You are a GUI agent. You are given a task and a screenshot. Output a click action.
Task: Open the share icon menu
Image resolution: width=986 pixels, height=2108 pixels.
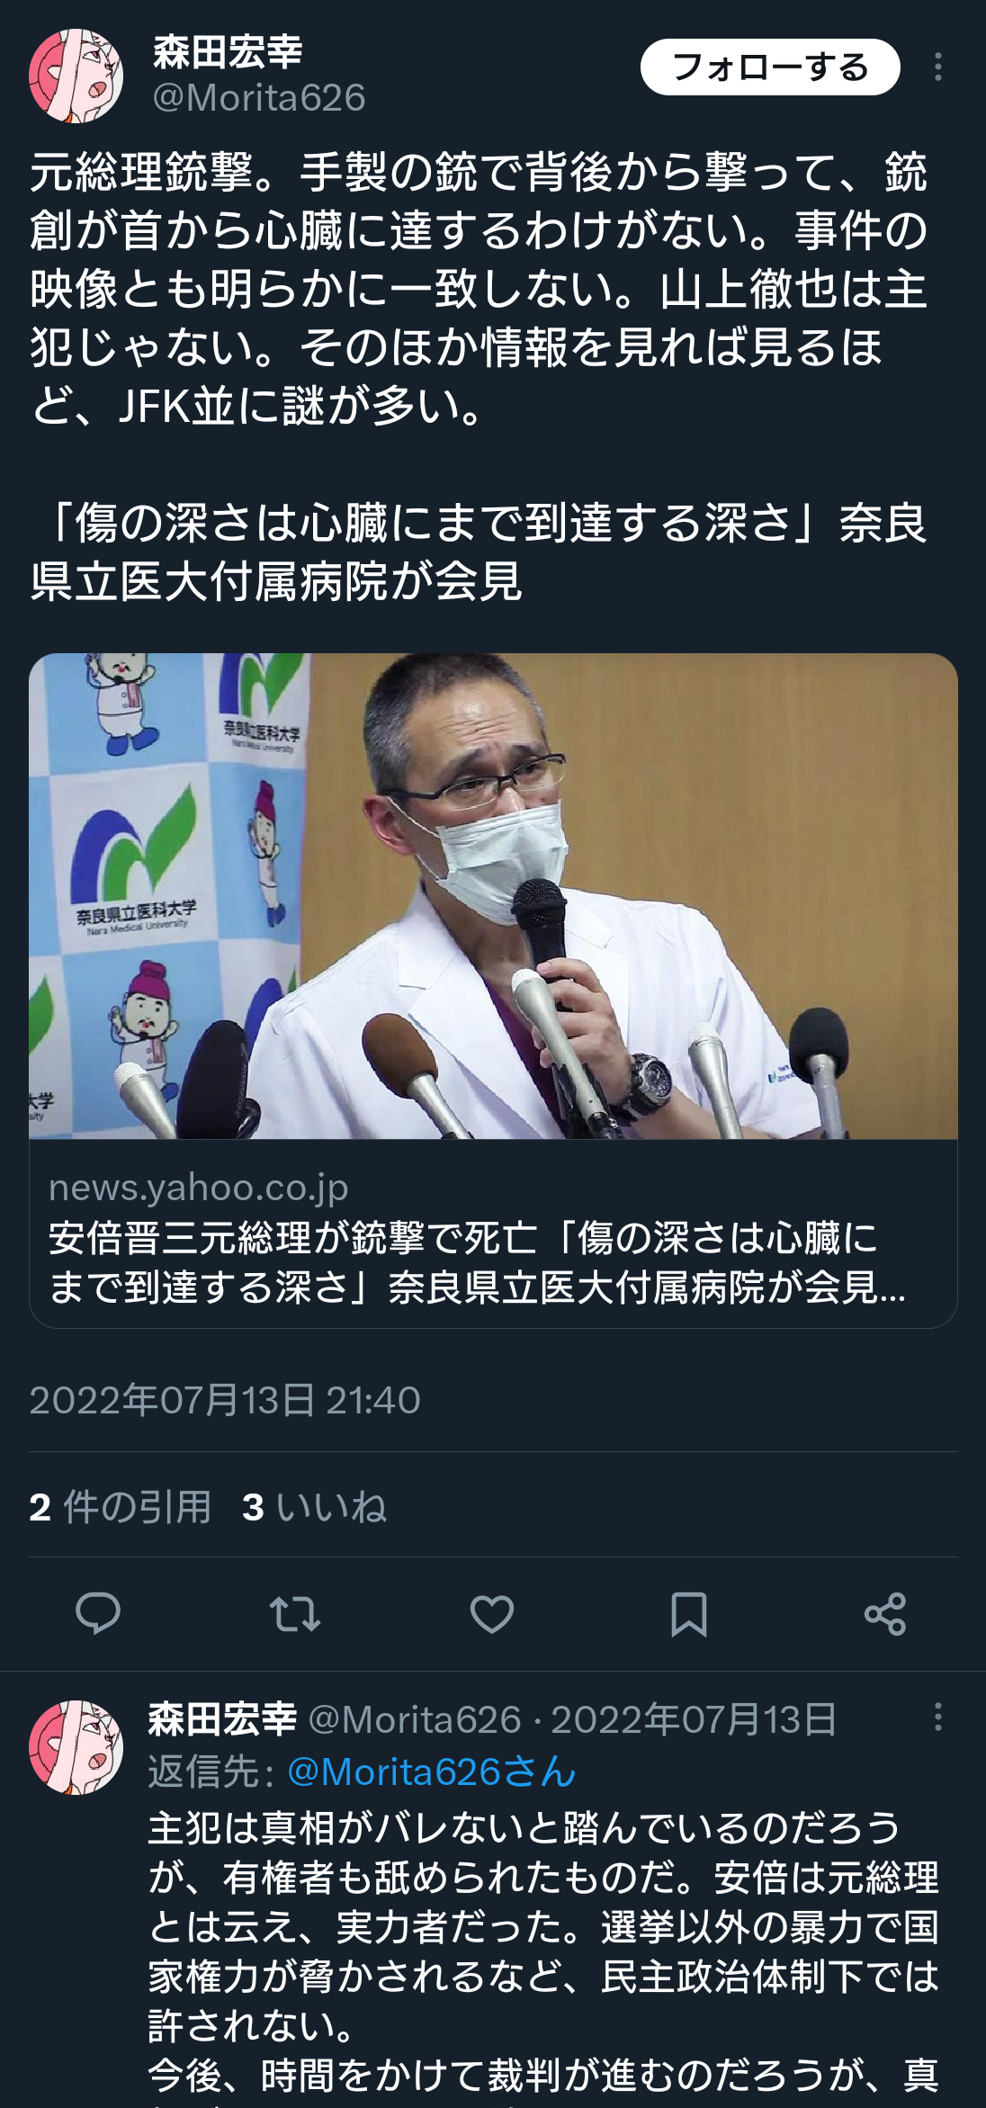885,1613
